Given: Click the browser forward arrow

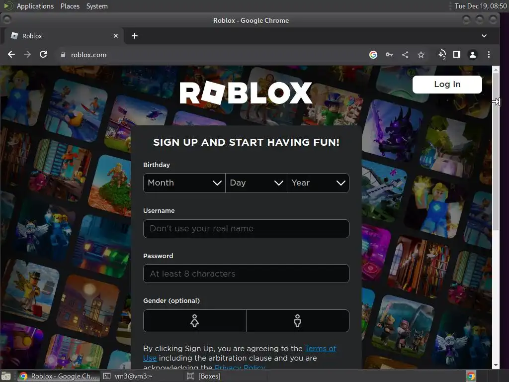Looking at the screenshot, I should pyautogui.click(x=27, y=55).
